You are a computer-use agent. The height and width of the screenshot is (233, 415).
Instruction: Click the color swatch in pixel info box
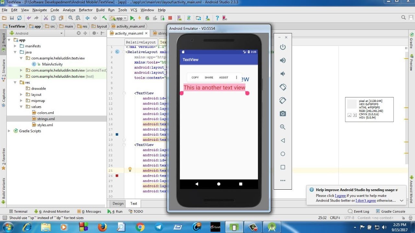coord(352,104)
